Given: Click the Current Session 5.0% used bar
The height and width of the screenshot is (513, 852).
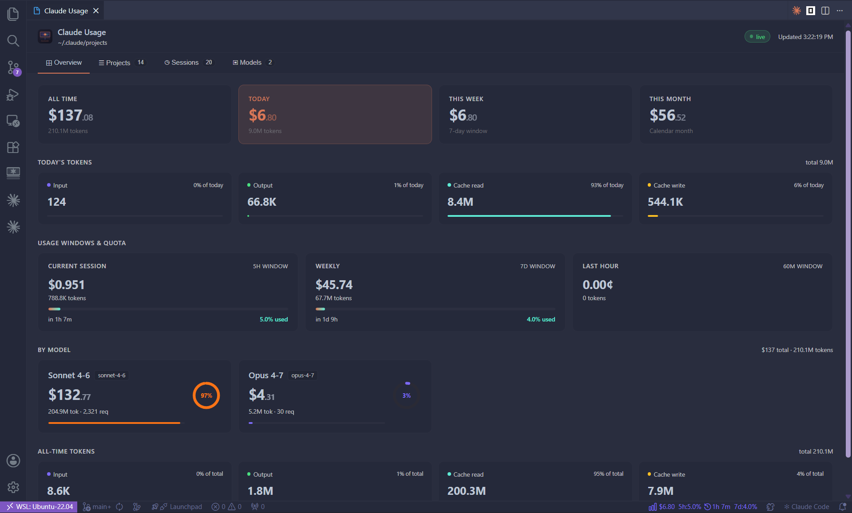Looking at the screenshot, I should (x=168, y=309).
